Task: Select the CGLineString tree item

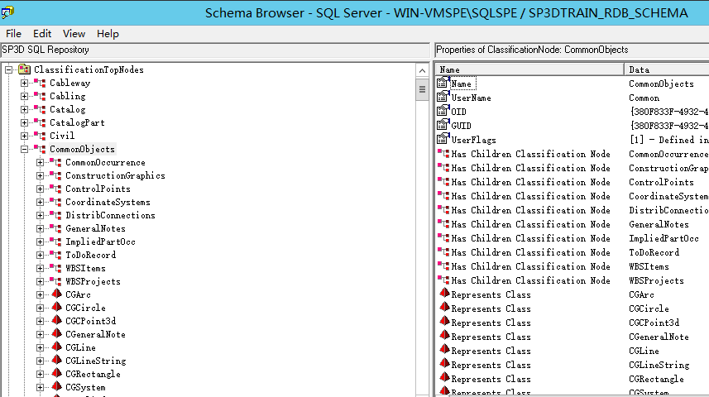Action: 96,361
